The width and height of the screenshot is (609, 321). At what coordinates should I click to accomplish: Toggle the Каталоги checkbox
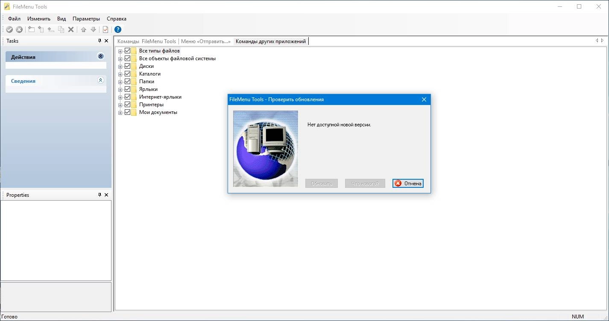[x=127, y=74]
